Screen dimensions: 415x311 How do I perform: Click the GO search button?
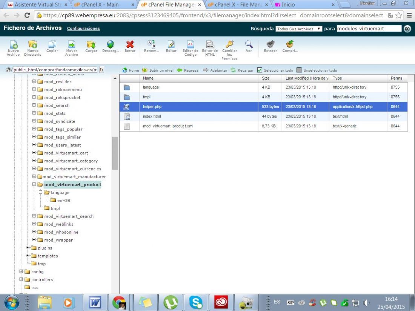coord(407,29)
